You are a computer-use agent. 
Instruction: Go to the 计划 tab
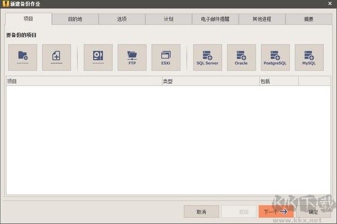point(168,19)
